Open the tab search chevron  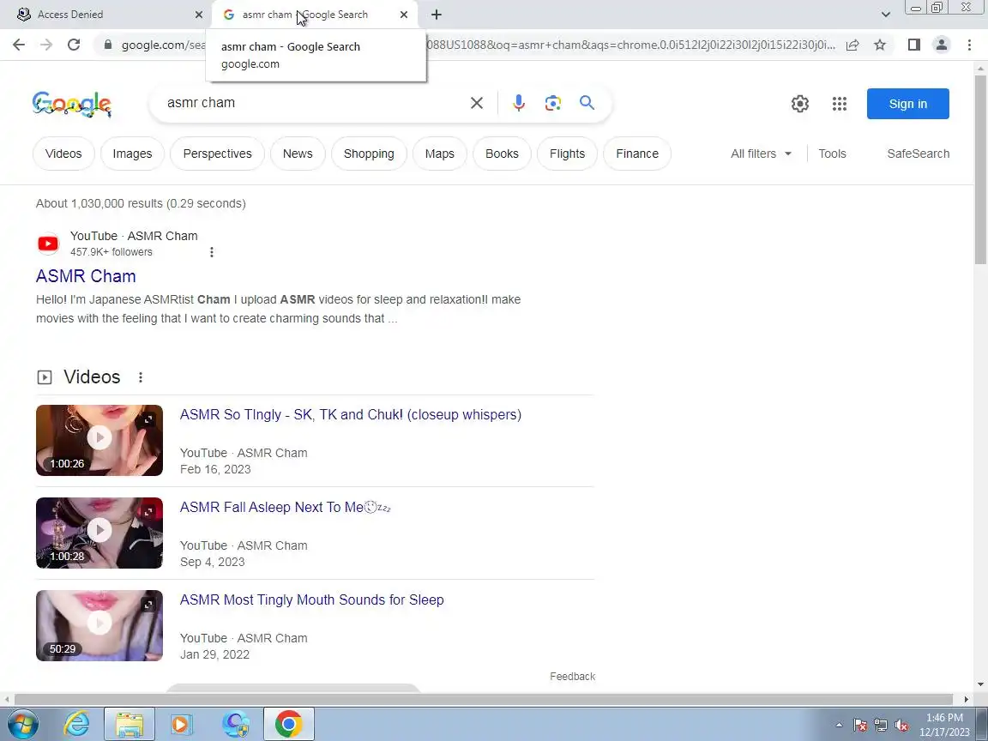885,15
